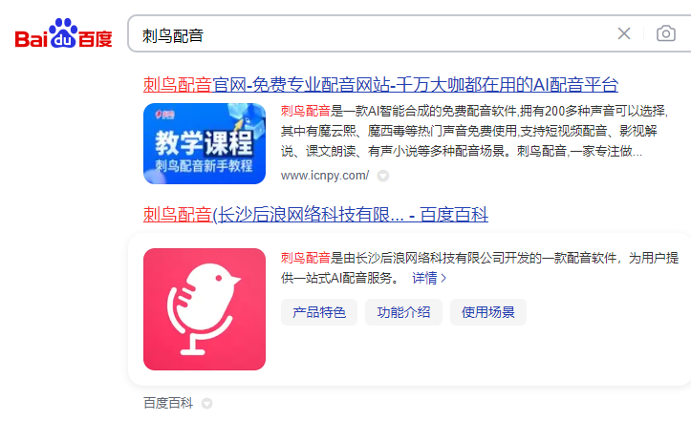This screenshot has height=421, width=691.
Task: Select the 产品特色 tag button
Action: point(319,312)
